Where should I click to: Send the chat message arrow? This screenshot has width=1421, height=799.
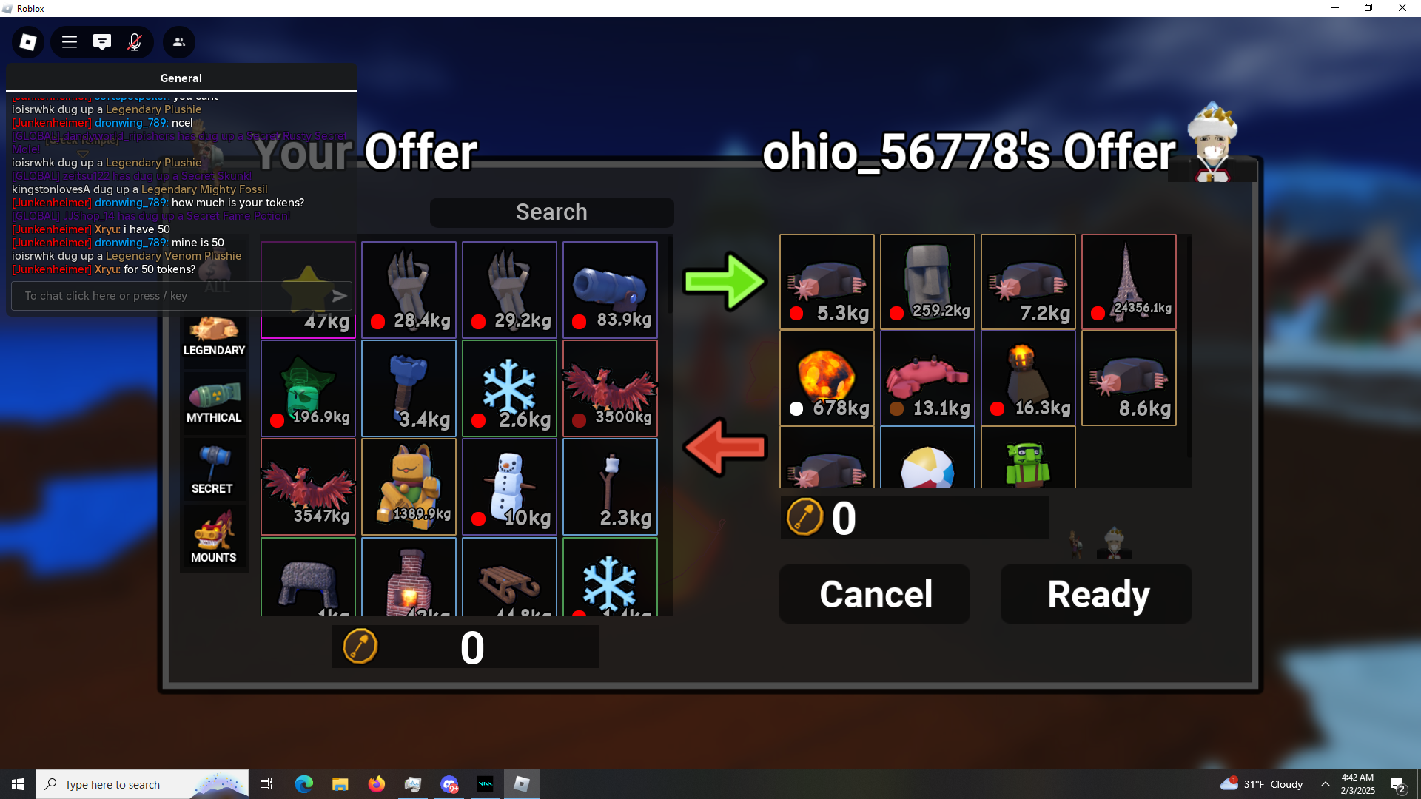point(339,296)
